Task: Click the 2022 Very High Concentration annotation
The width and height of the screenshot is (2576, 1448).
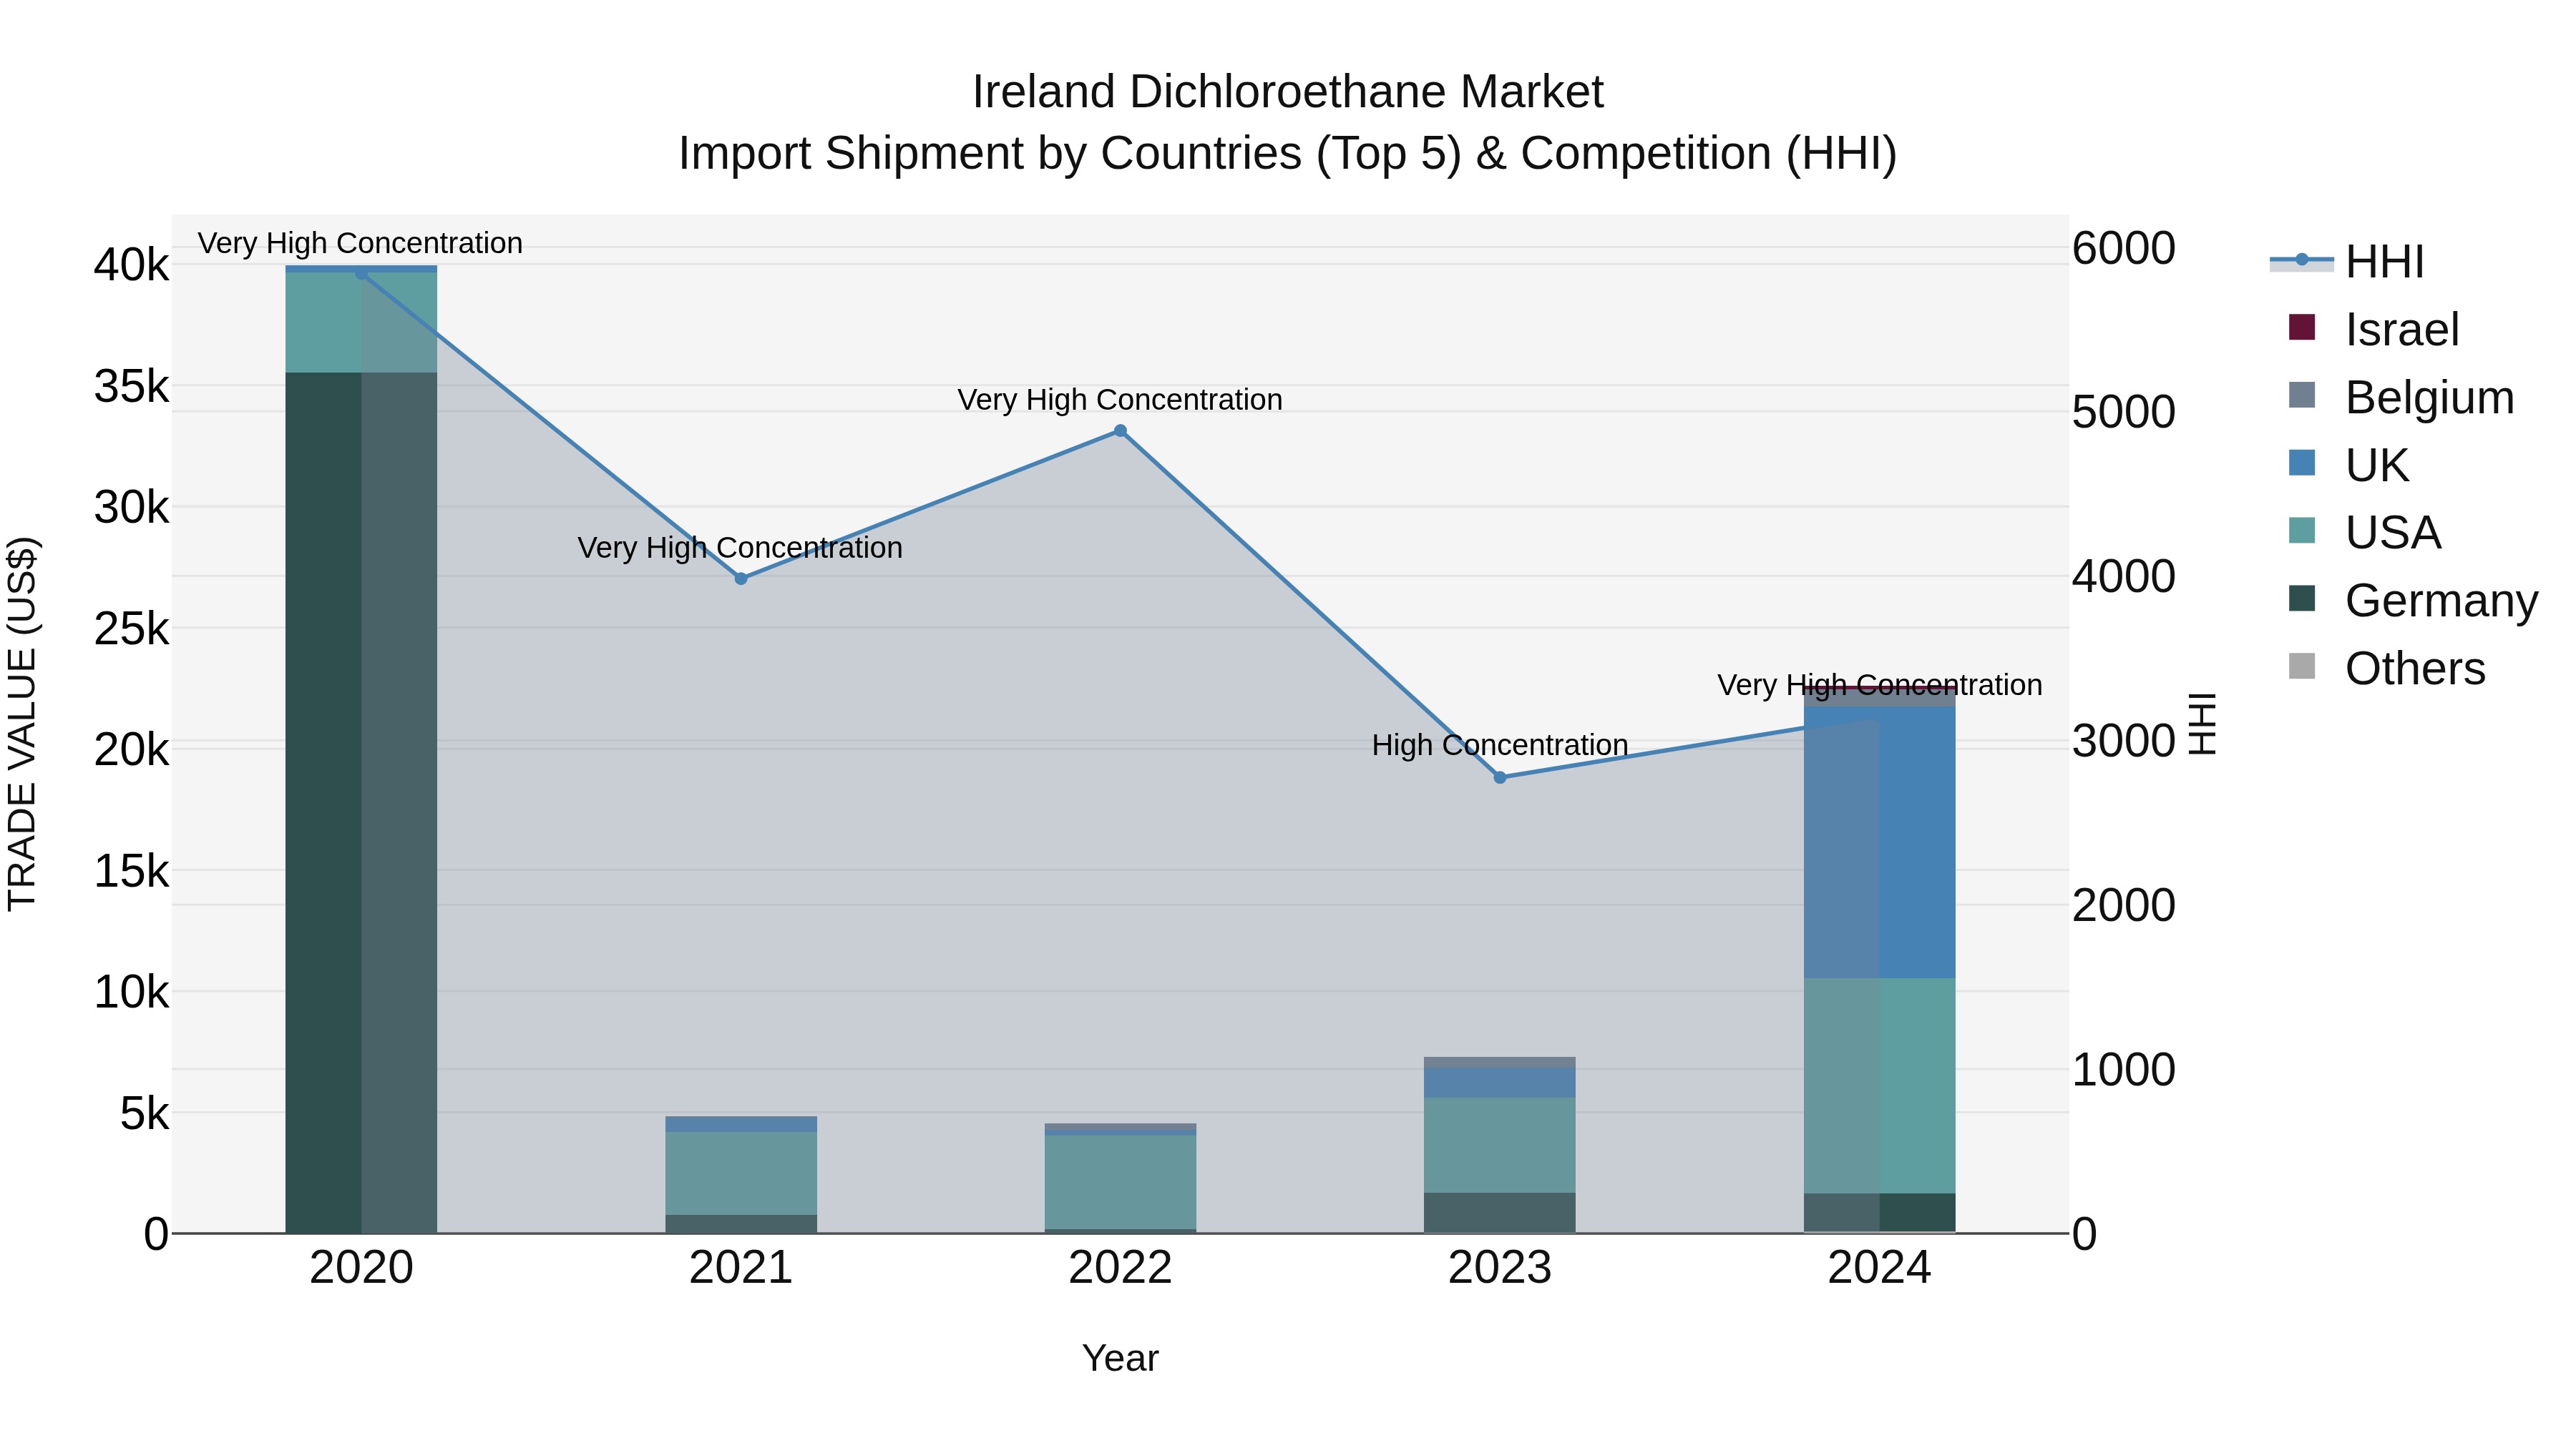Action: (1120, 400)
